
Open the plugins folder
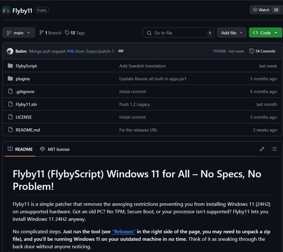(x=23, y=79)
